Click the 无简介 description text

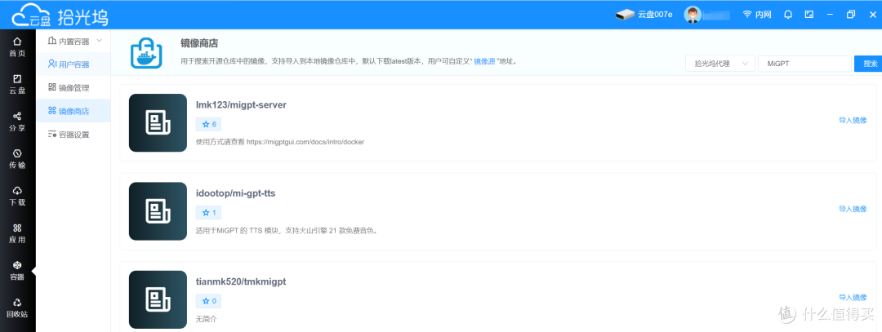tap(206, 319)
